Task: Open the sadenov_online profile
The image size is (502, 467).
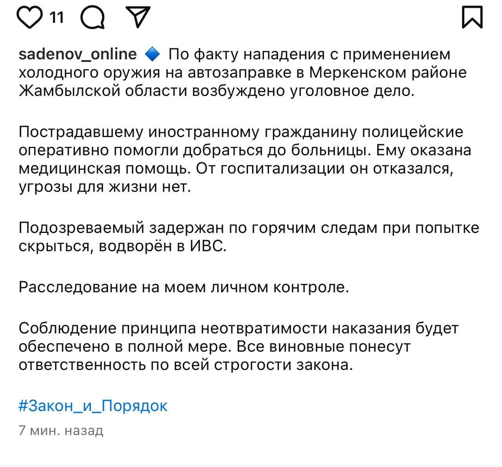Action: (78, 54)
